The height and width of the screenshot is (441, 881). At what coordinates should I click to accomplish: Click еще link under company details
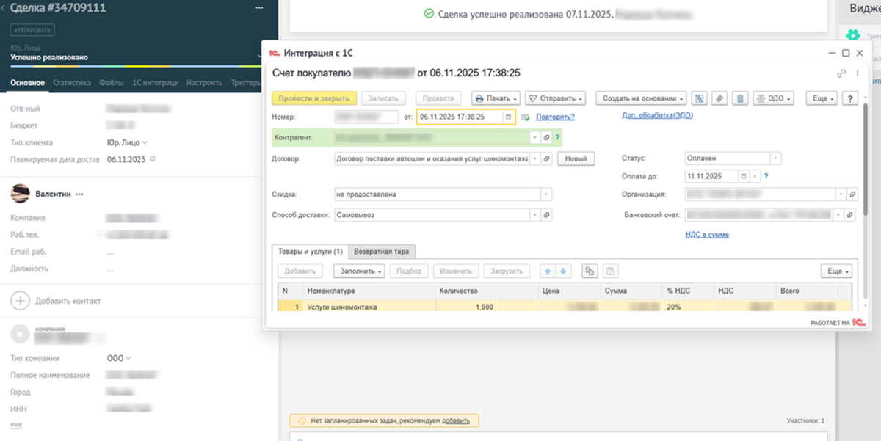pyautogui.click(x=16, y=424)
